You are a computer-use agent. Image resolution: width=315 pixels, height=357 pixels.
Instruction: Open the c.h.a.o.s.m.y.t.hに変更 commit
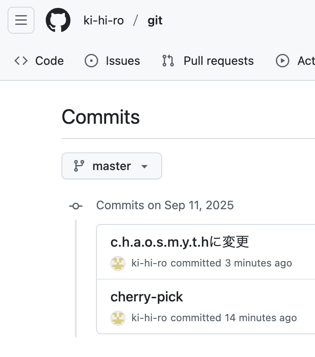click(x=179, y=242)
